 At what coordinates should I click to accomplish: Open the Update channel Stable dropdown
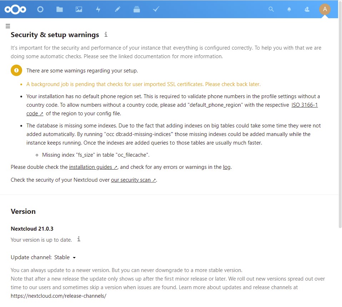(x=65, y=257)
